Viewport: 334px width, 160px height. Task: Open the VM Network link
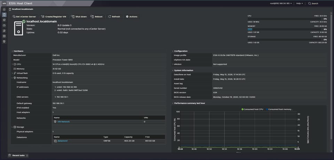tap(63, 122)
